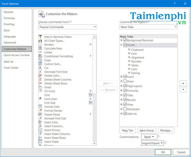Uncheck the Home tab checkbox
The width and height of the screenshot is (191, 157).
pos(125,45)
